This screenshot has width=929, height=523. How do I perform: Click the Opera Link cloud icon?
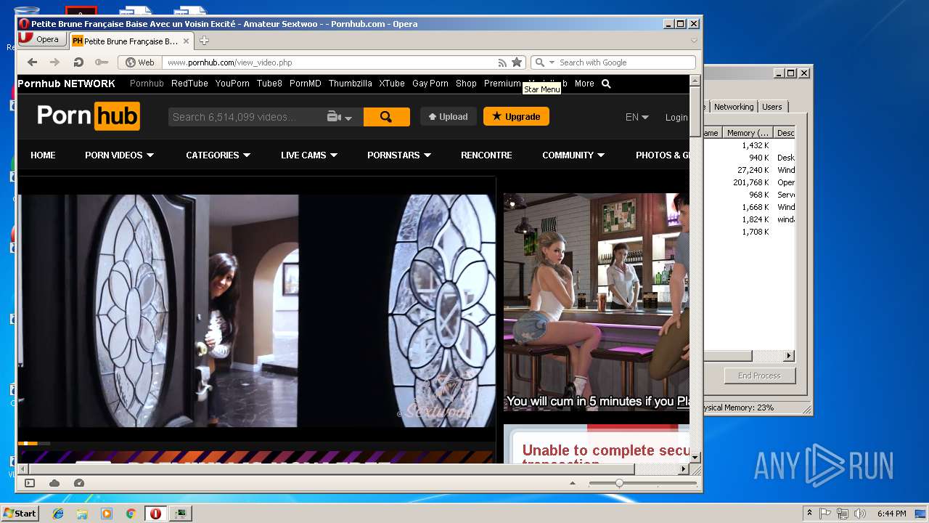pos(54,483)
